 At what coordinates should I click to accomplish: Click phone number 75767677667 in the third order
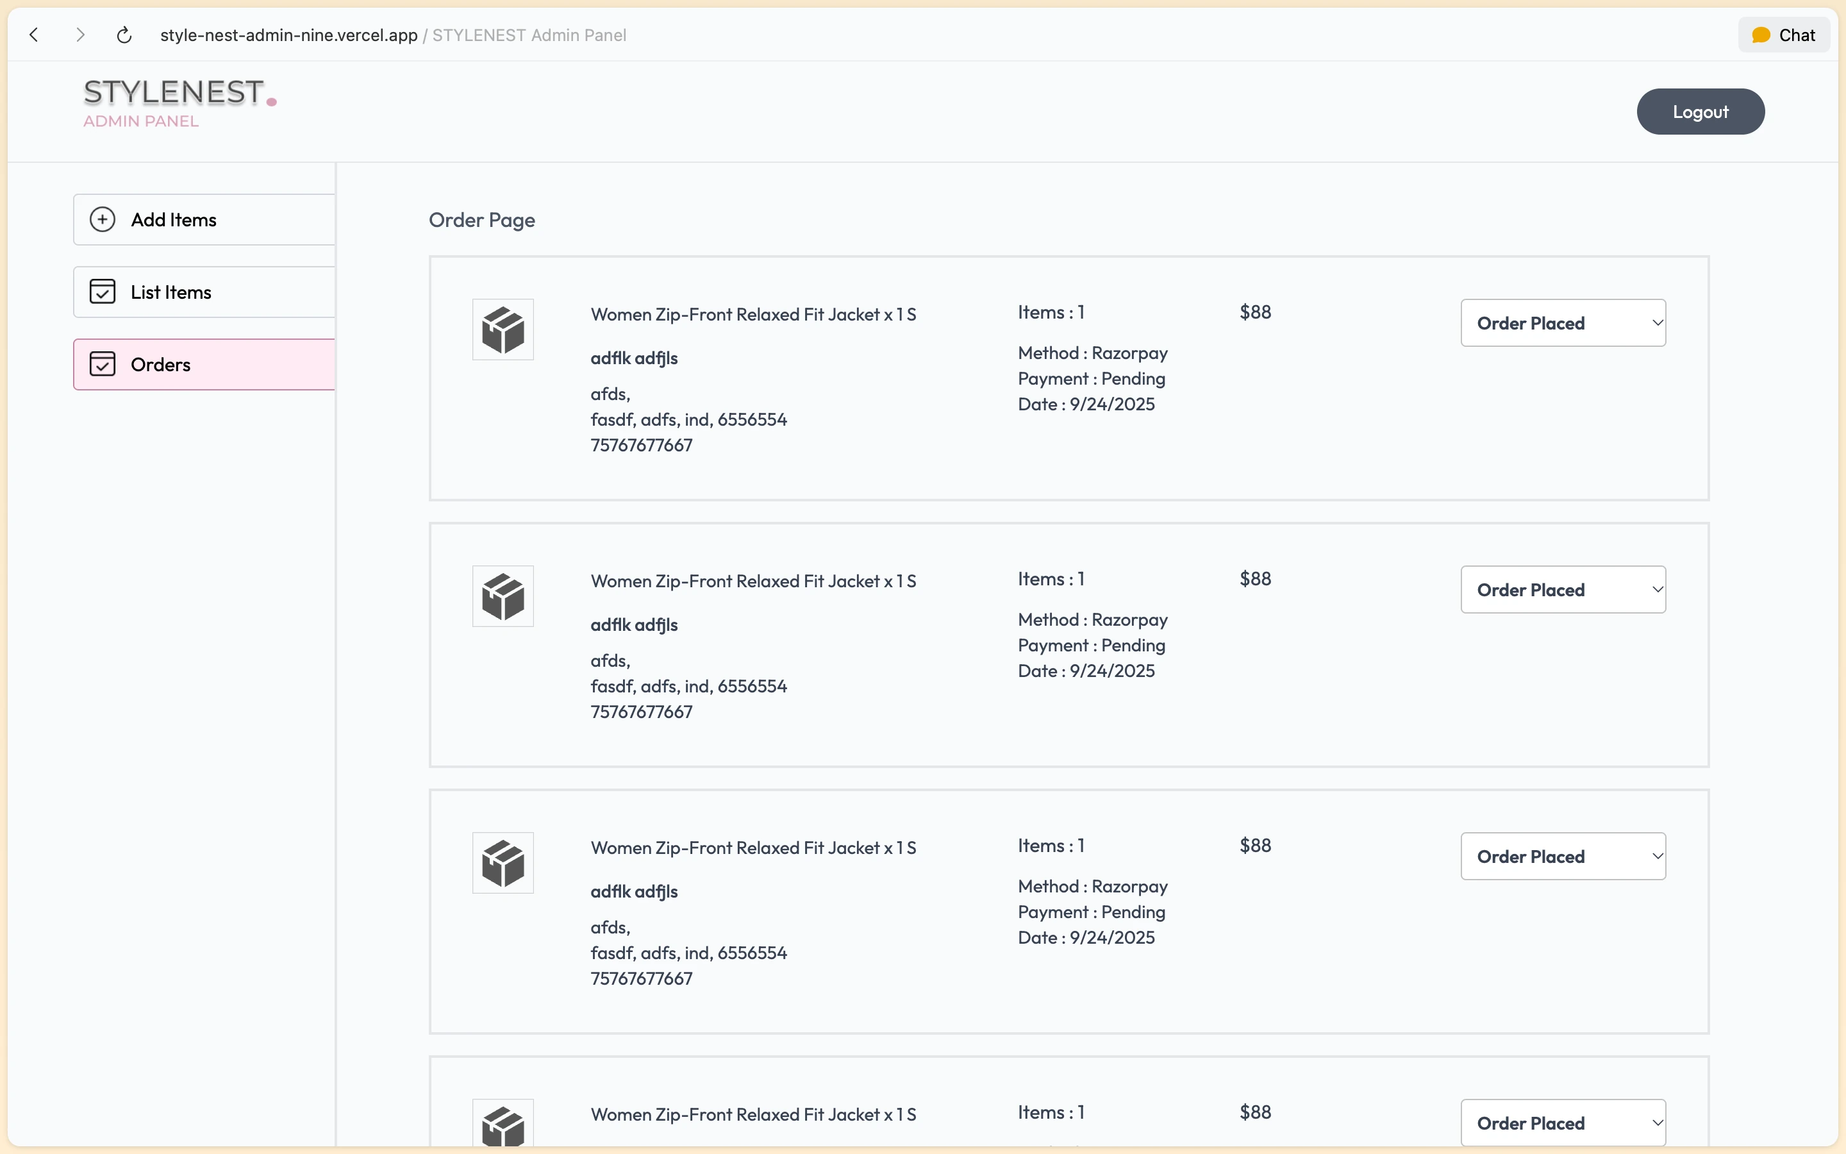click(642, 978)
